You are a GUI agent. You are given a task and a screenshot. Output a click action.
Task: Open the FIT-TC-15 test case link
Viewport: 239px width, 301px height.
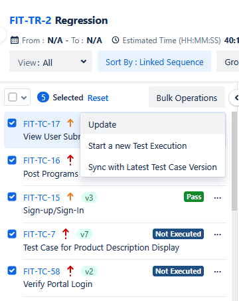[42, 197]
